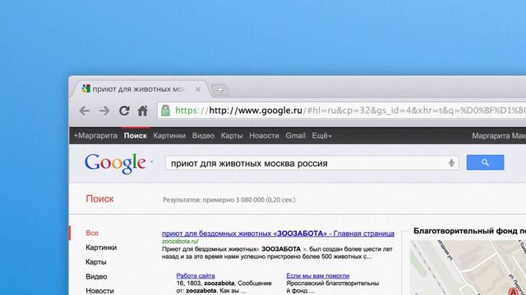The width and height of the screenshot is (526, 295).
Task: Open Видео in the black navigation bar
Action: click(203, 136)
